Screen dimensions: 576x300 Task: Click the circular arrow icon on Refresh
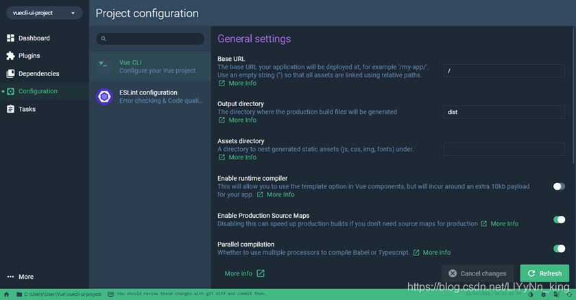point(531,273)
